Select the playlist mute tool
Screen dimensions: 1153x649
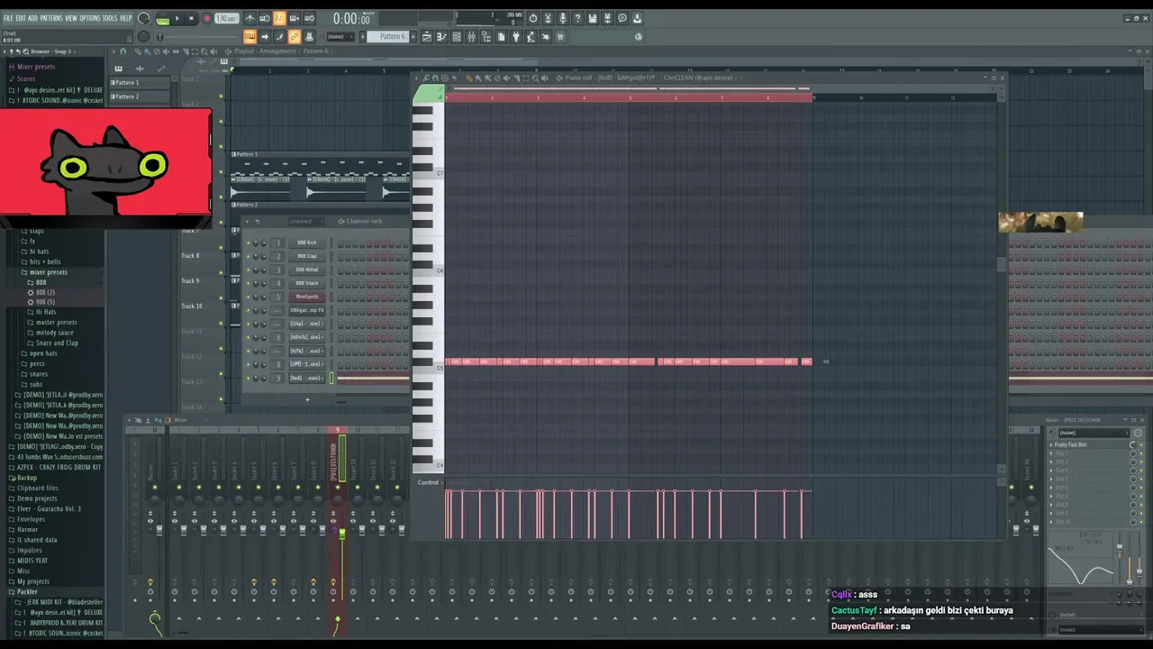coord(166,51)
